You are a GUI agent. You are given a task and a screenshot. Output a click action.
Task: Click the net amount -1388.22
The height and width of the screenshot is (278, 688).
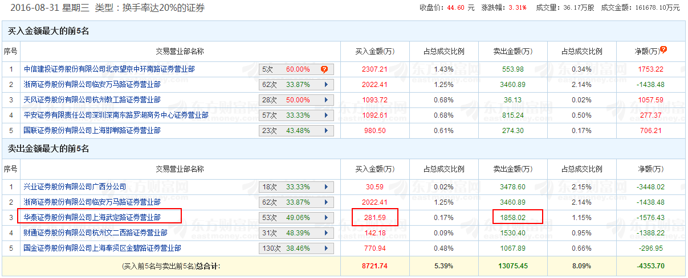651,233
